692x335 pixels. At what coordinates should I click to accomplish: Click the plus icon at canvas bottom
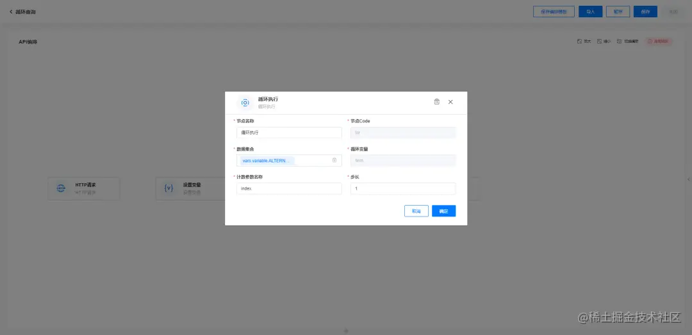coord(346,331)
